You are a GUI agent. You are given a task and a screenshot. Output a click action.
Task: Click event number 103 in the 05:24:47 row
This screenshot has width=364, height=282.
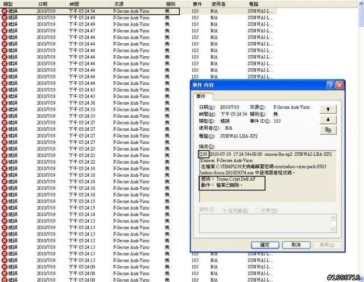click(195, 31)
